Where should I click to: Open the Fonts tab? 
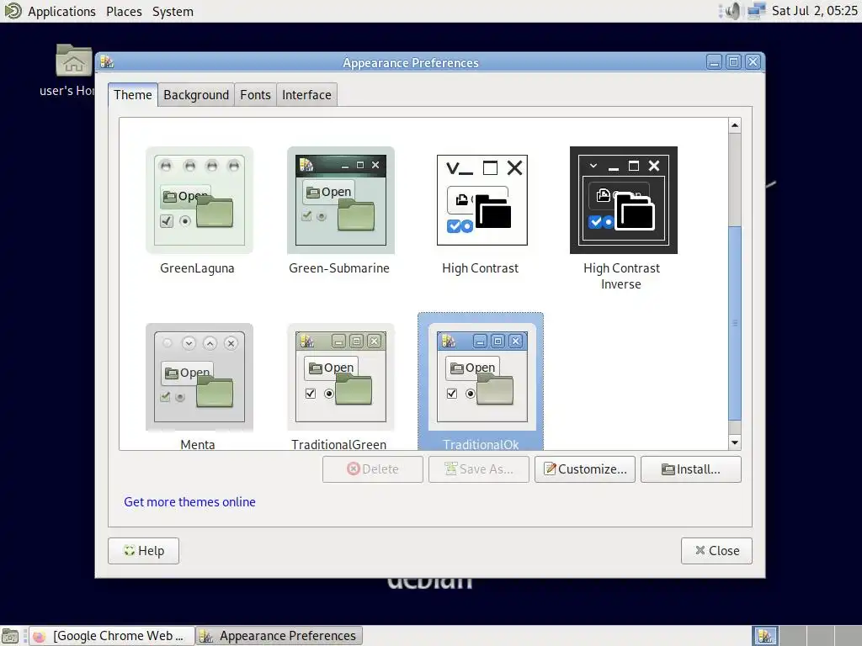click(x=255, y=95)
